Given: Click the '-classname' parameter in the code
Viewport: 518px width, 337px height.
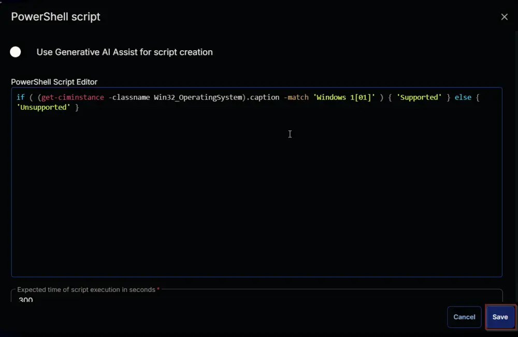Looking at the screenshot, I should click(x=129, y=97).
